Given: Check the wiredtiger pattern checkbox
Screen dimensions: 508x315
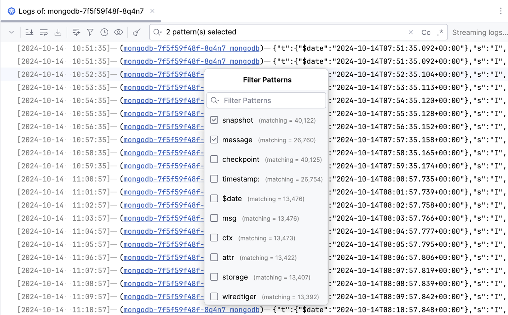Looking at the screenshot, I should [x=214, y=296].
